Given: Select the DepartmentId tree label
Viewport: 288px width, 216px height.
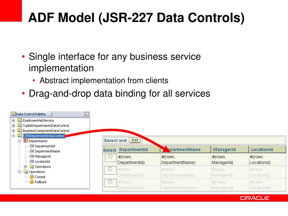Looking at the screenshot, I should (45, 146).
